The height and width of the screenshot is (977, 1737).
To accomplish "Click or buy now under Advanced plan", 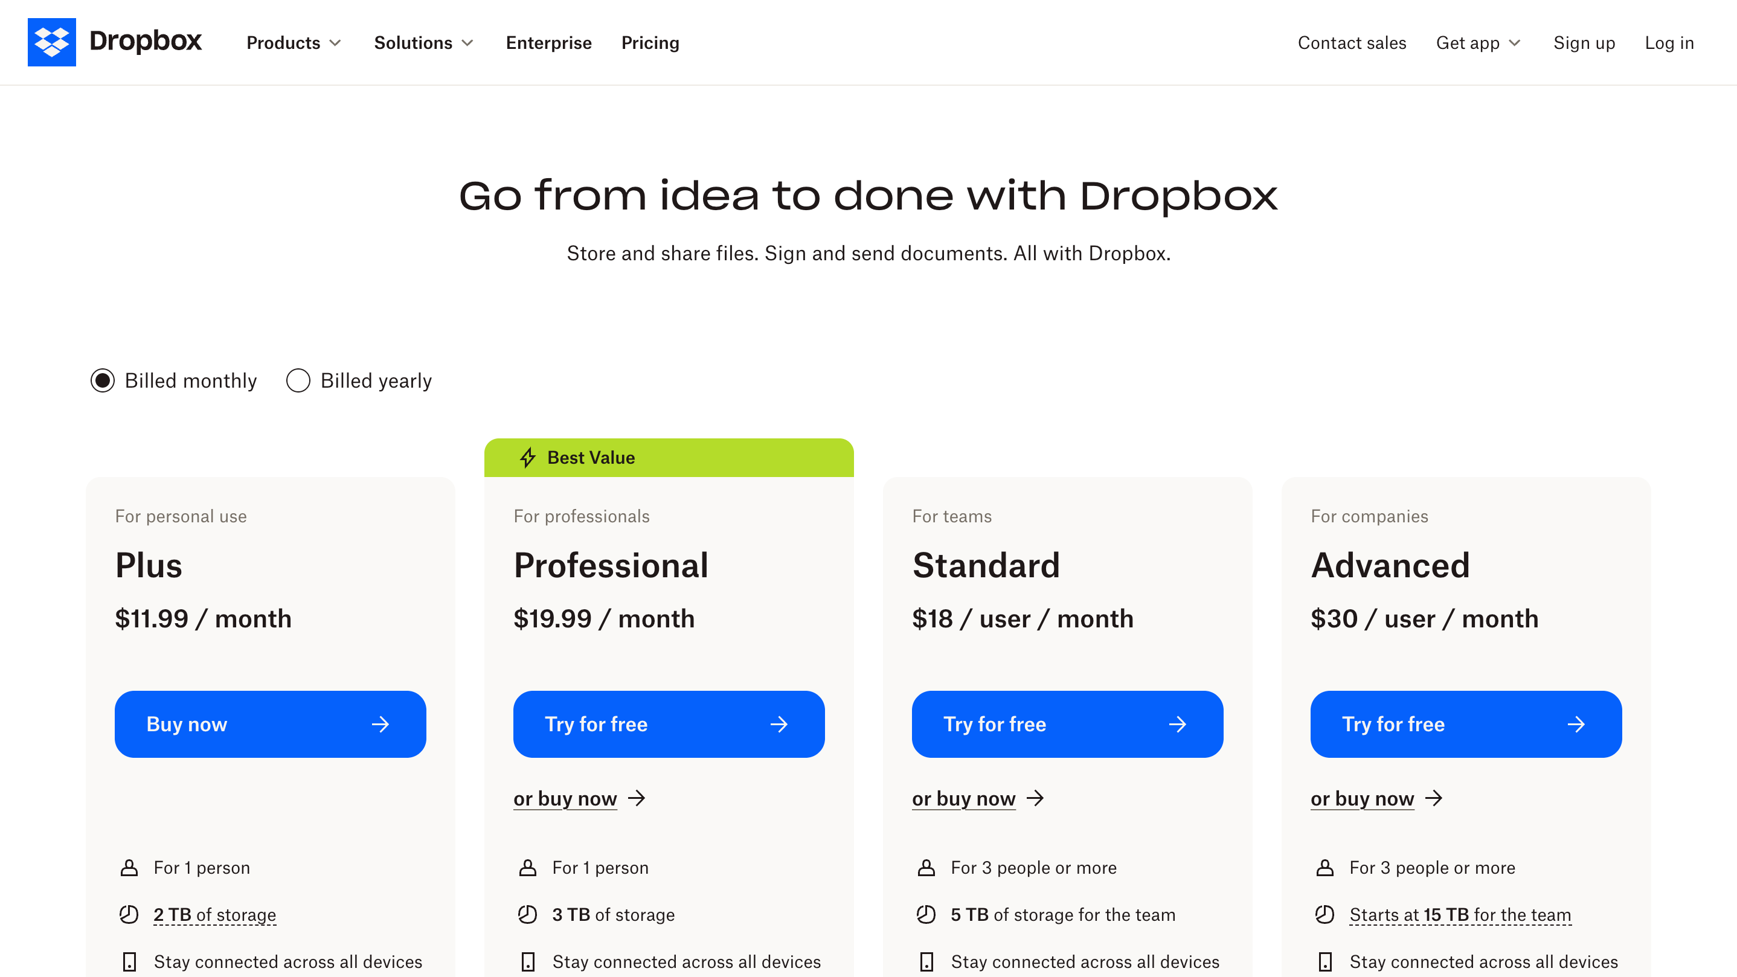I will tap(1362, 798).
